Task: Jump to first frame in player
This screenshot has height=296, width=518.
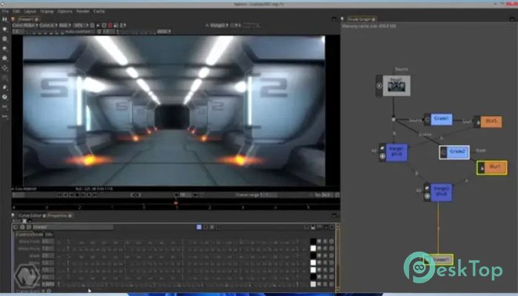Action: coord(60,195)
